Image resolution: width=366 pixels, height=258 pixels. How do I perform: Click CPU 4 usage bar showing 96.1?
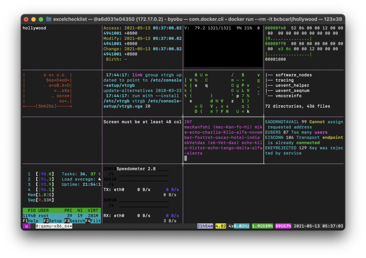point(45,190)
